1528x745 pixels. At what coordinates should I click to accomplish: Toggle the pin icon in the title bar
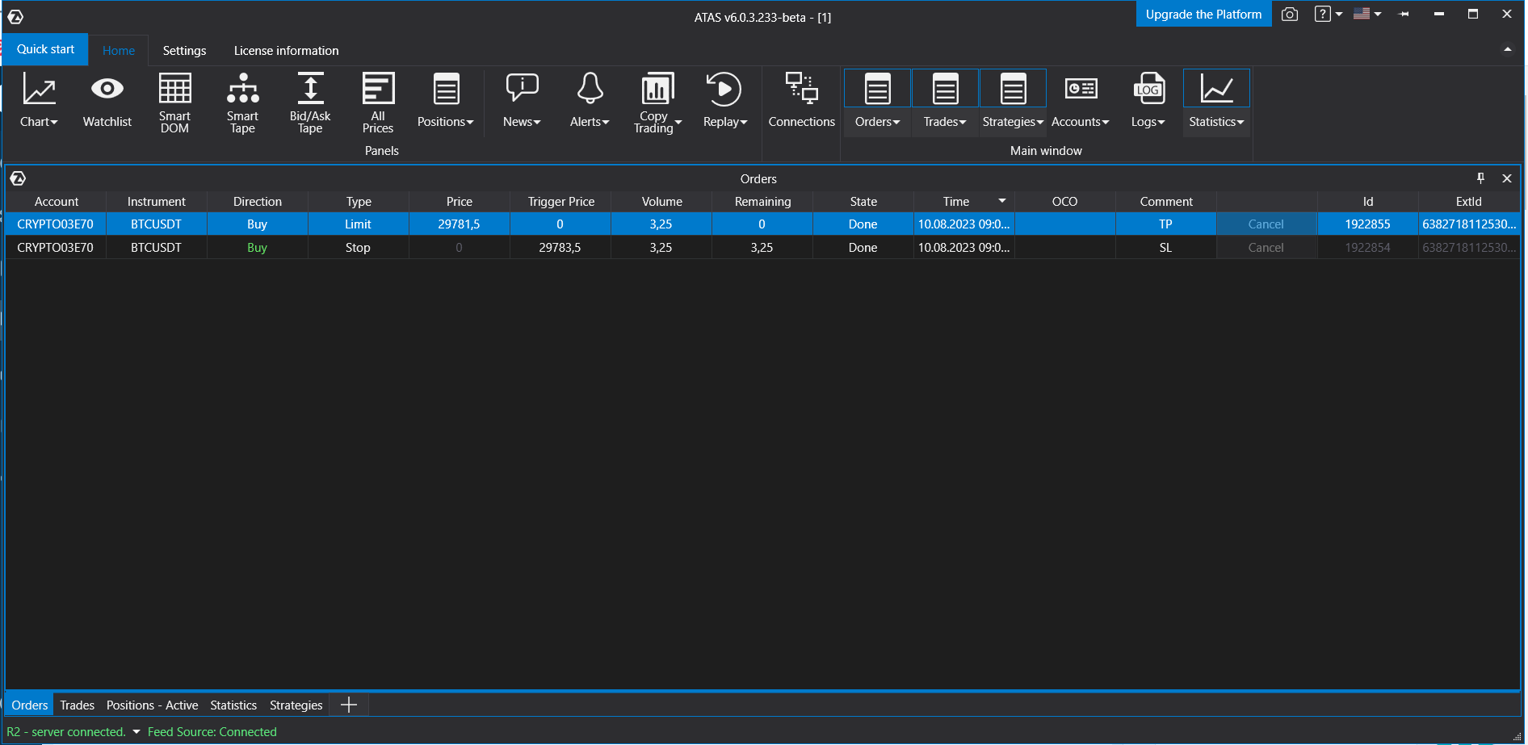pos(1404,14)
